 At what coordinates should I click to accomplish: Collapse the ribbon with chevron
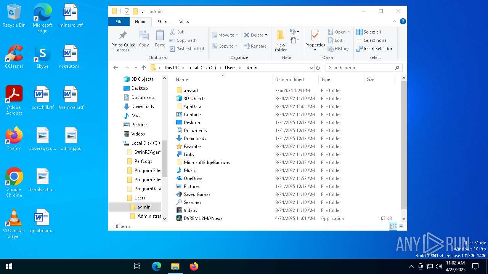(395, 22)
